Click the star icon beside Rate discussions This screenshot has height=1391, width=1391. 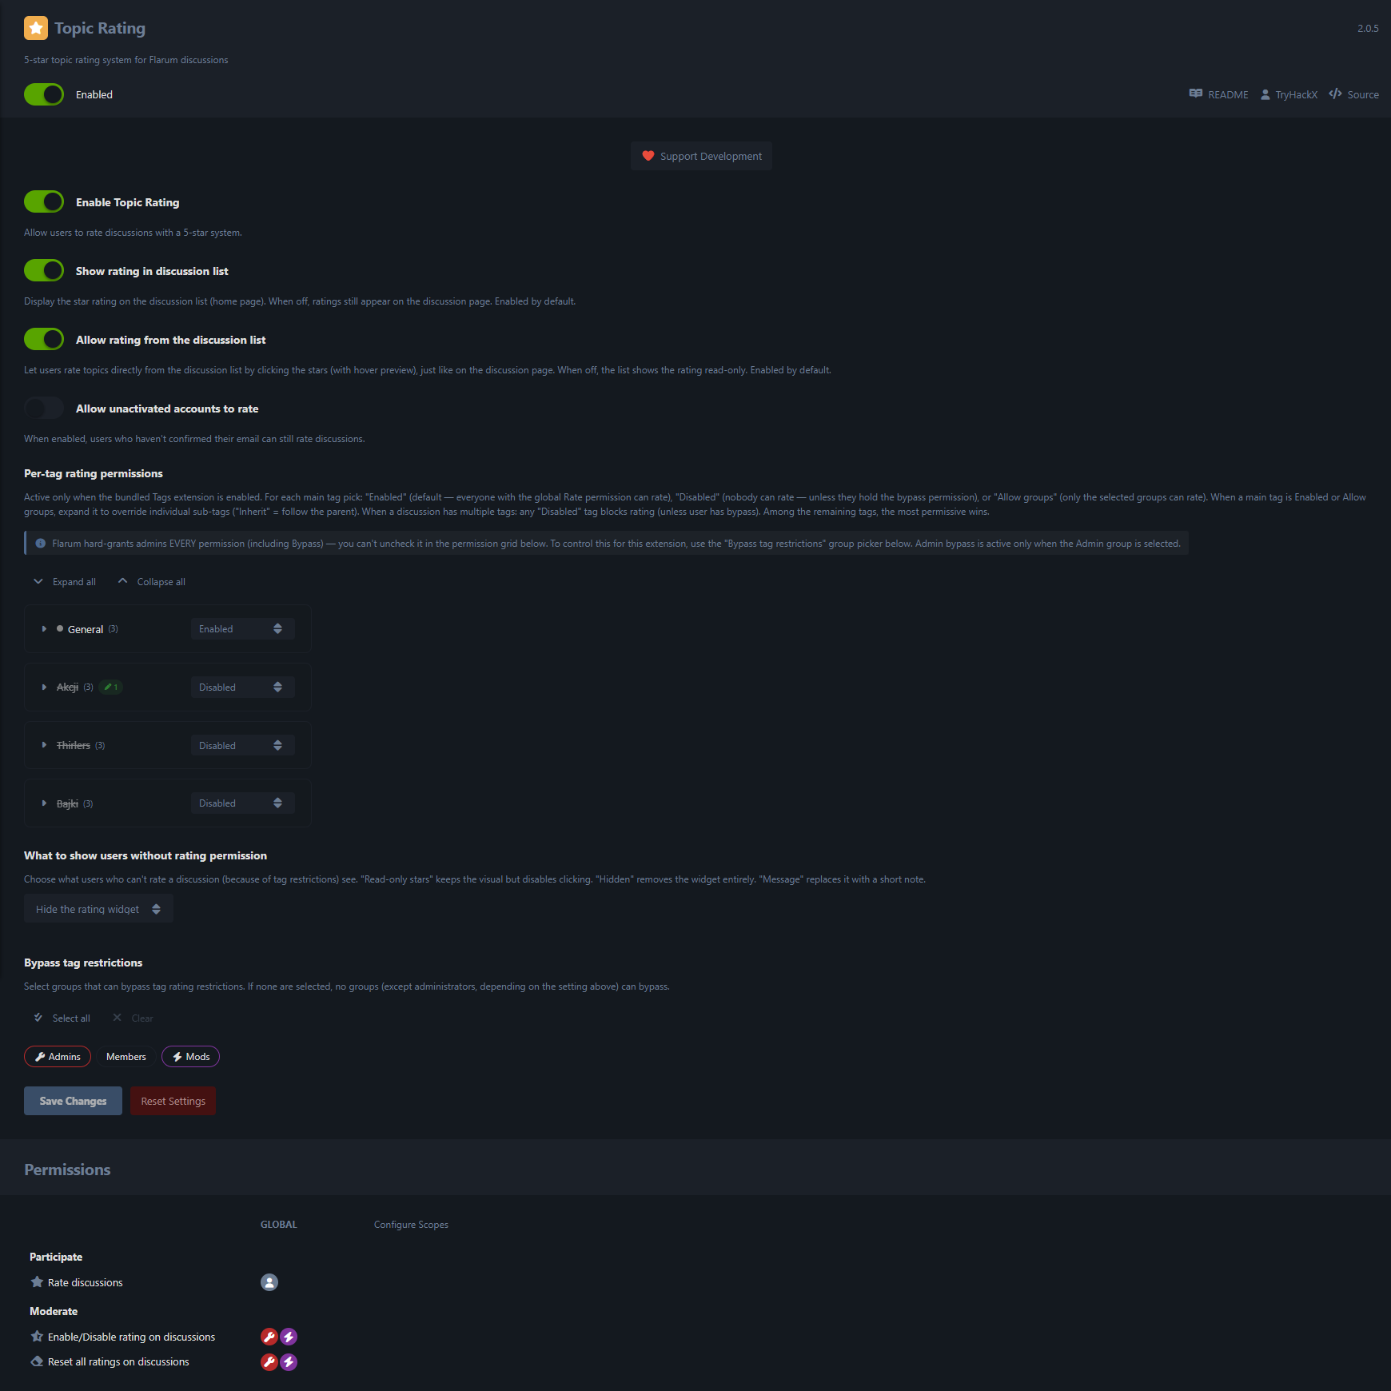click(37, 1282)
